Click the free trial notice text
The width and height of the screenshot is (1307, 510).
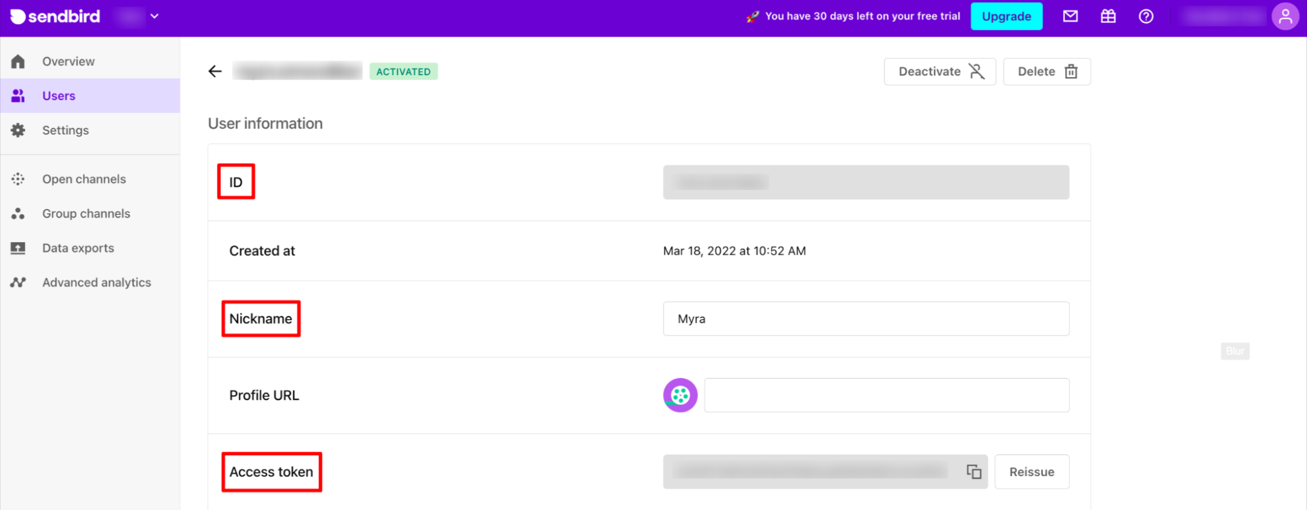point(862,16)
